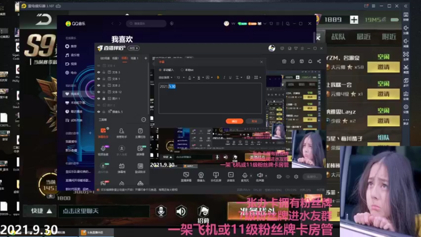Open 歌词助手 tool in toolbox

(x=140, y=168)
